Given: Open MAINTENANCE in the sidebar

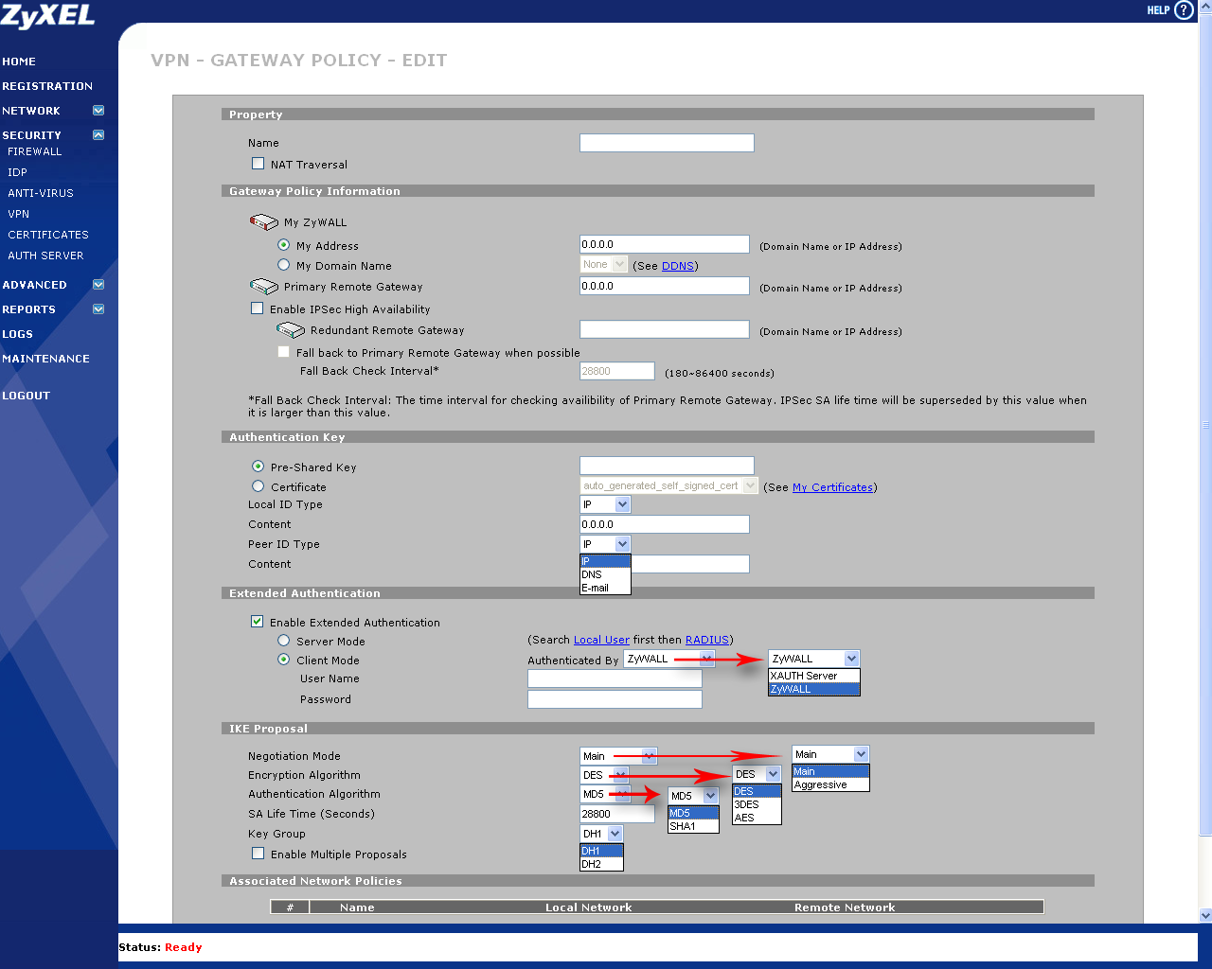Looking at the screenshot, I should pos(45,359).
